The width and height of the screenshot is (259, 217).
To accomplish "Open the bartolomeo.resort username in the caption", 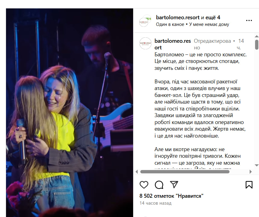I will (x=173, y=44).
